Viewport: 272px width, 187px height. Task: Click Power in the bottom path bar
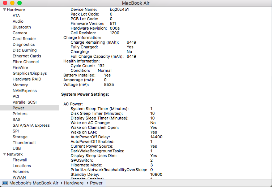coord(96,183)
